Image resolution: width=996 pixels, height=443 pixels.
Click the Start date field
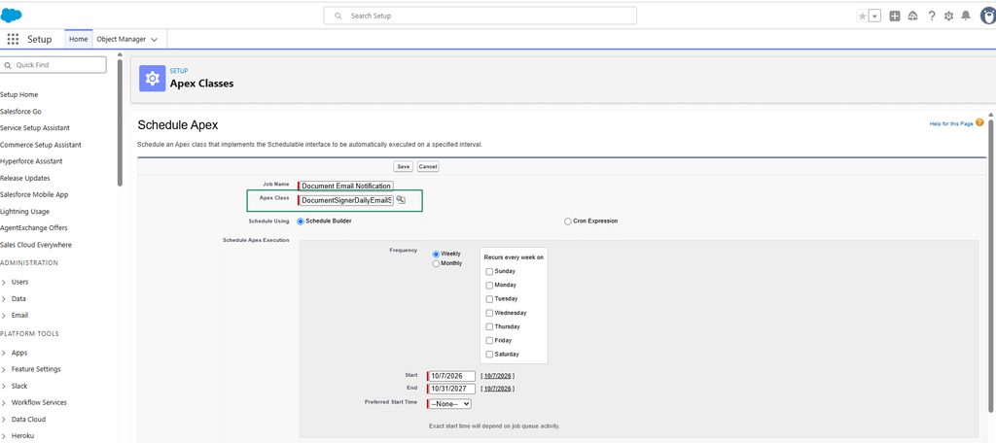(x=451, y=376)
